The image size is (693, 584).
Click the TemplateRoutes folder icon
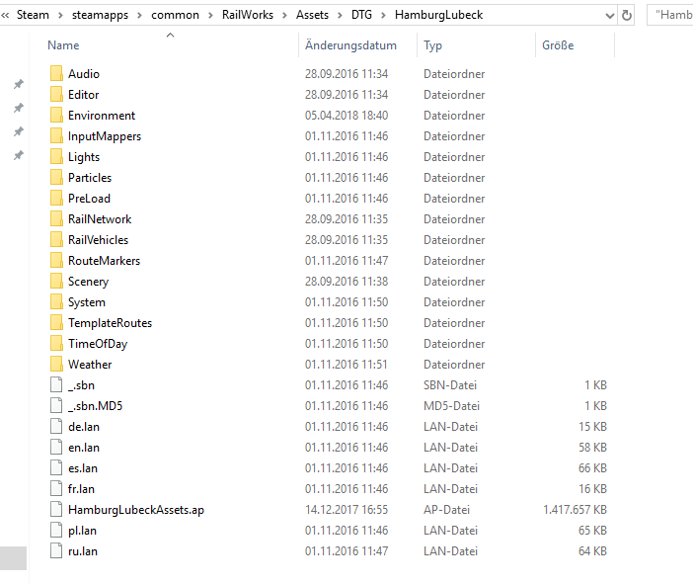56,323
